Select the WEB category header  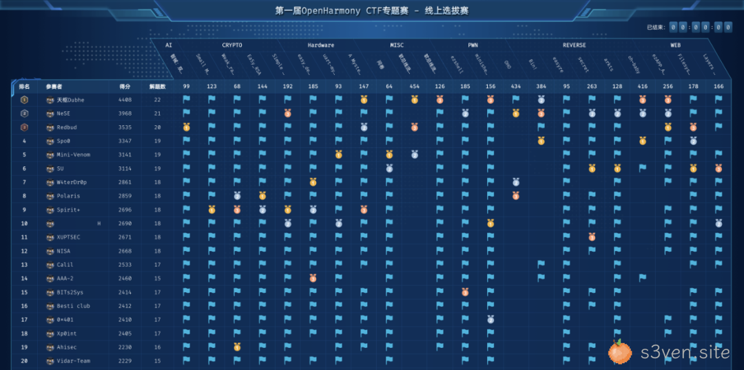click(x=676, y=45)
